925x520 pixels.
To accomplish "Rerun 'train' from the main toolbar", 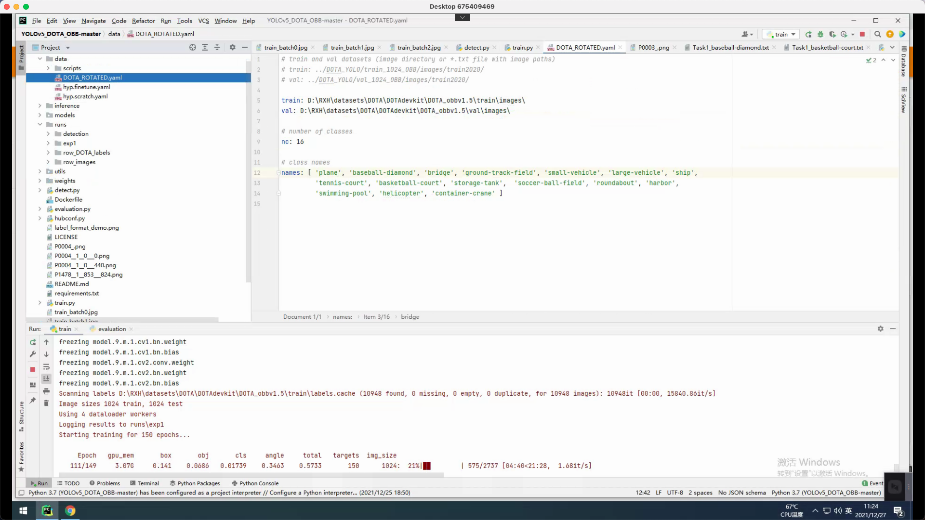I will coord(808,34).
